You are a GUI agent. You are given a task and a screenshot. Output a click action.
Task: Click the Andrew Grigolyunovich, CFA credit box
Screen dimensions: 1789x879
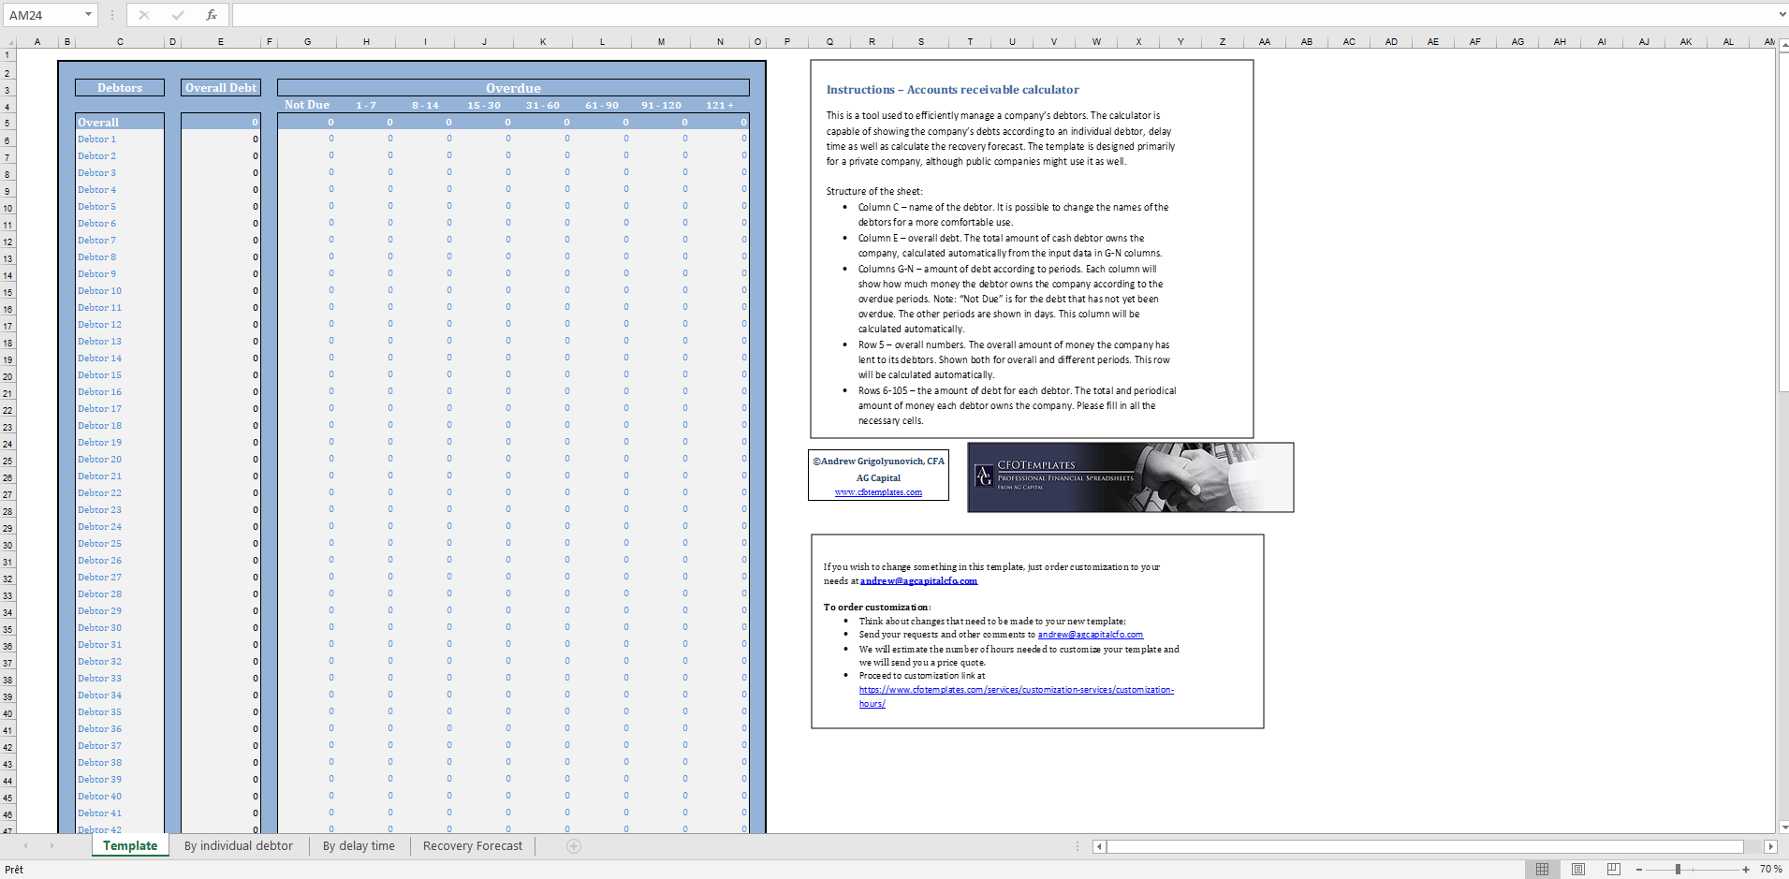coord(878,476)
